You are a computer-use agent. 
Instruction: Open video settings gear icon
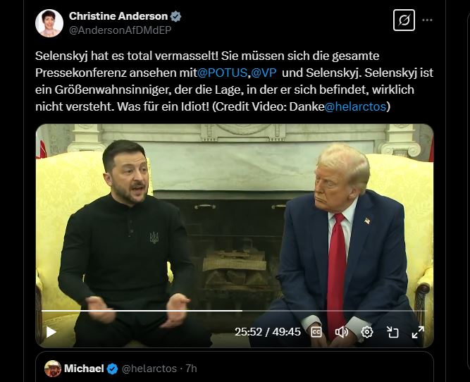coord(367,332)
